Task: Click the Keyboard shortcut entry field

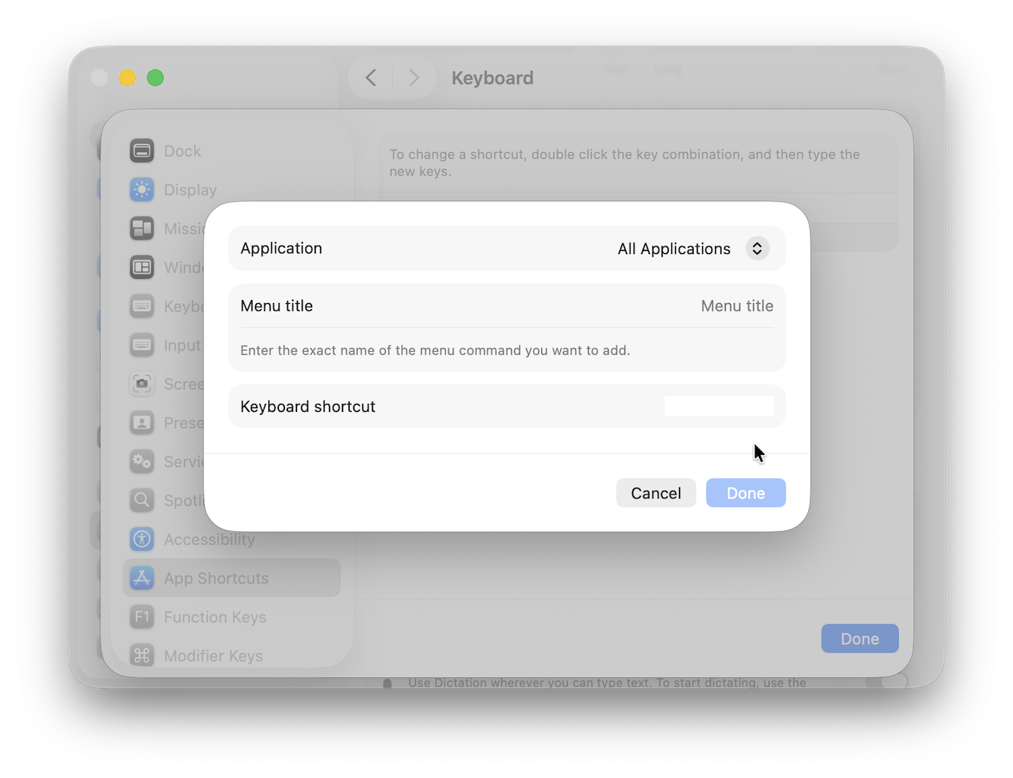Action: click(x=718, y=406)
